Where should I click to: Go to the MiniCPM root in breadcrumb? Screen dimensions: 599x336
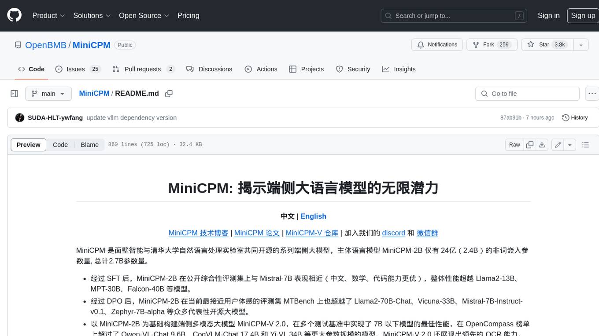click(94, 94)
